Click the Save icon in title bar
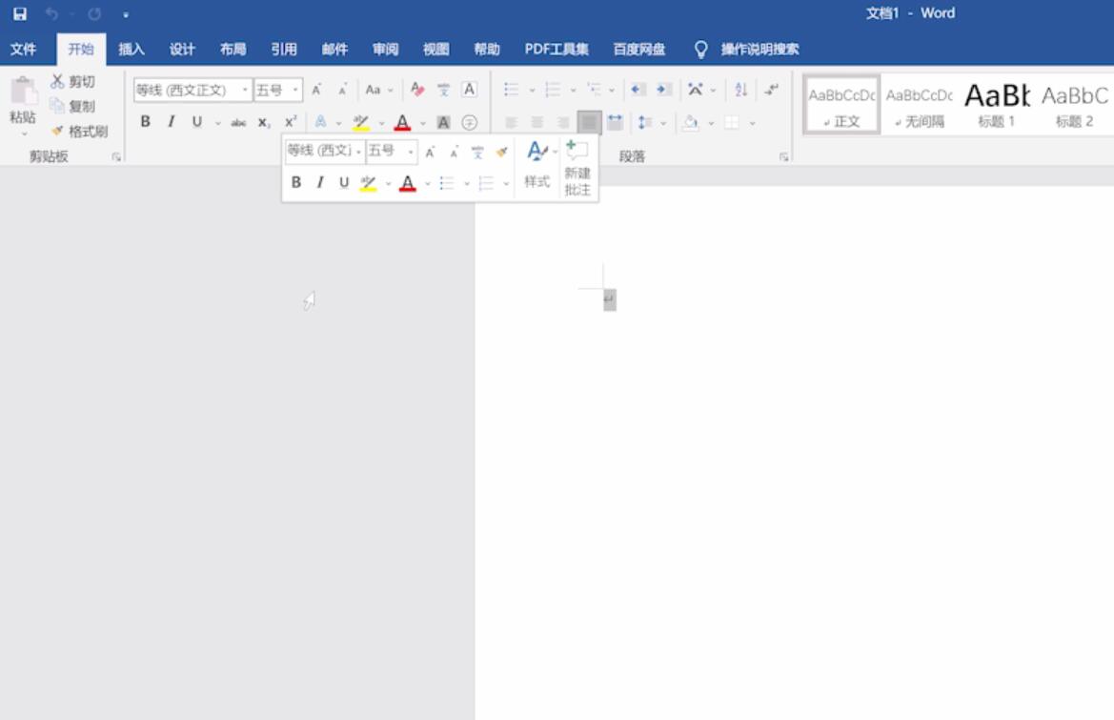The width and height of the screenshot is (1114, 720). click(20, 13)
